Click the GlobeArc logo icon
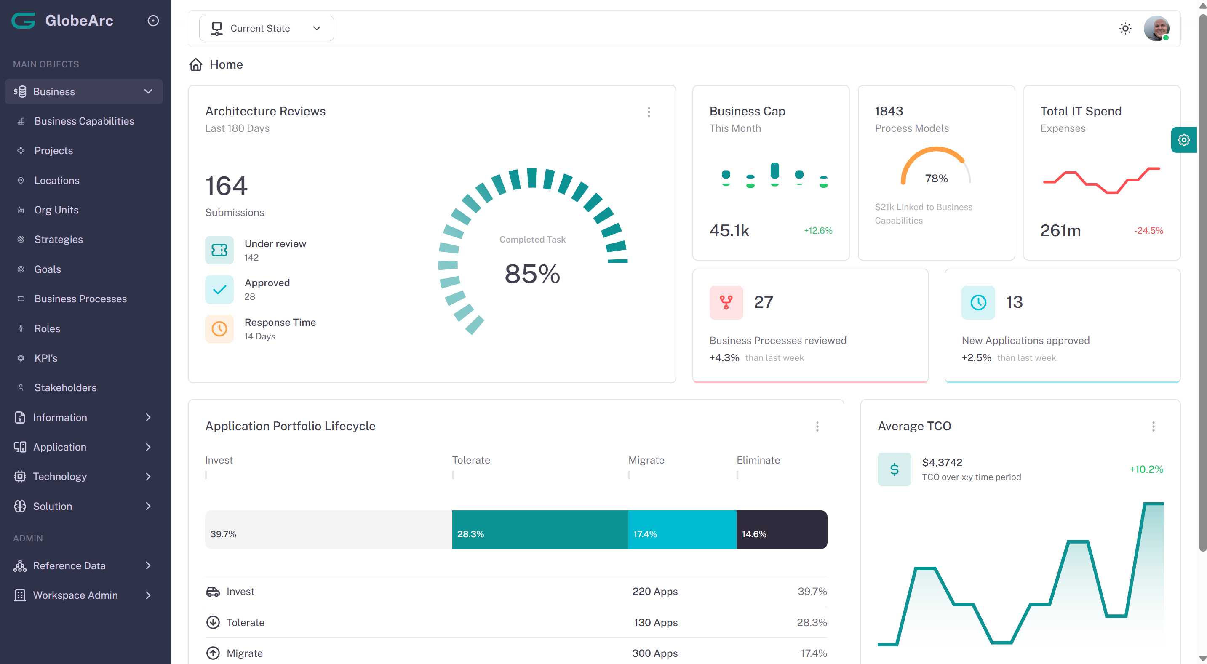The height and width of the screenshot is (664, 1207). [x=24, y=21]
